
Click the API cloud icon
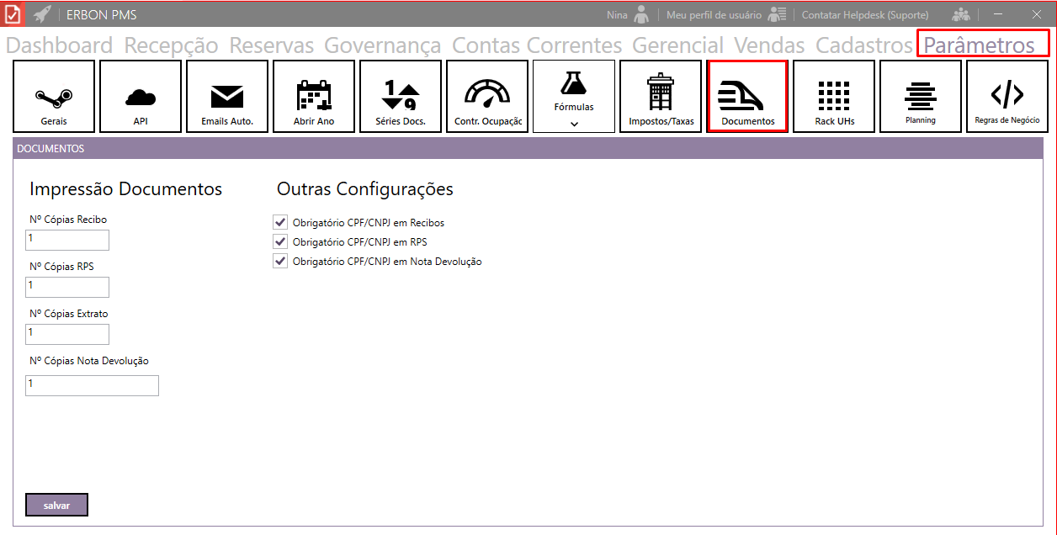point(141,97)
